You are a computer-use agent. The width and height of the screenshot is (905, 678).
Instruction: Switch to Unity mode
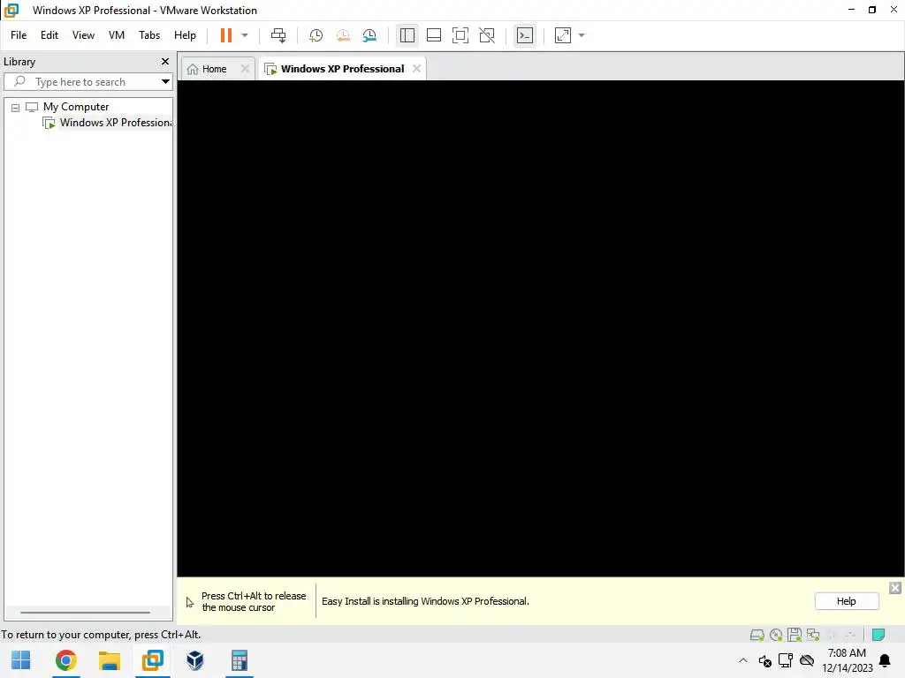tap(487, 35)
